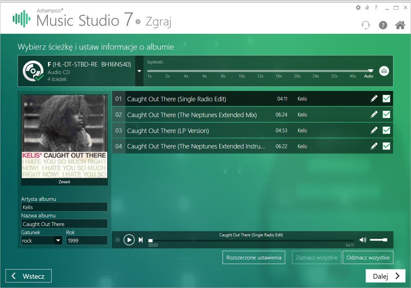
Task: Click the 1x speed label
Action: tap(149, 76)
